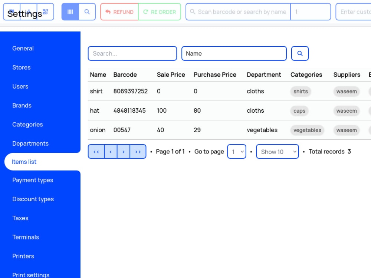This screenshot has width=371, height=278.
Task: Click the vegetables category tag
Action: click(x=307, y=130)
